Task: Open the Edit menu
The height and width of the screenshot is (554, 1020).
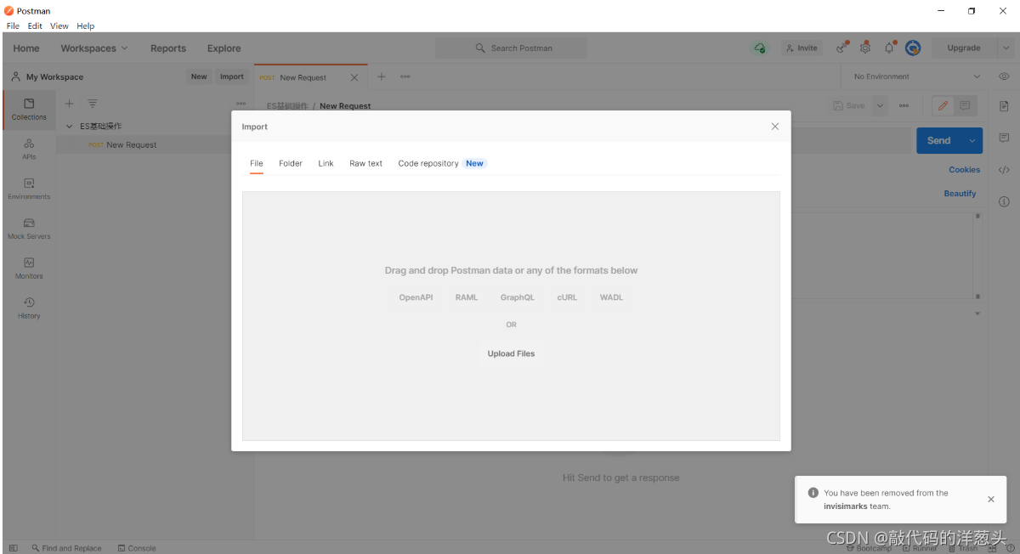Action: coord(35,26)
